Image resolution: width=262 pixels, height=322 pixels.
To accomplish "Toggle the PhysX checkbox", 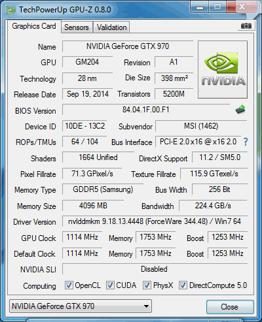I will pos(147,285).
